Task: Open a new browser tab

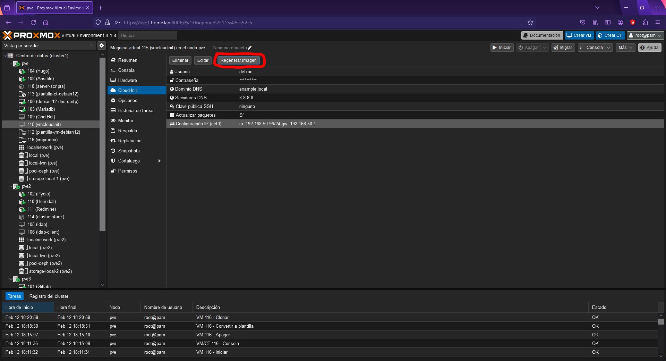Action: tap(100, 8)
